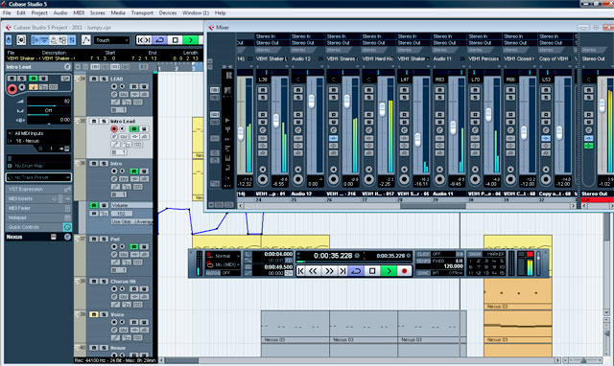Click the edit 'e' button on Audio 11 channel

pyautogui.click(x=439, y=129)
